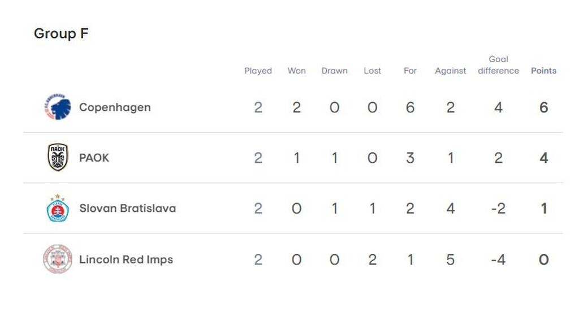Screen dimensions: 579x316
Task: Click the Against column header
Action: tap(450, 71)
